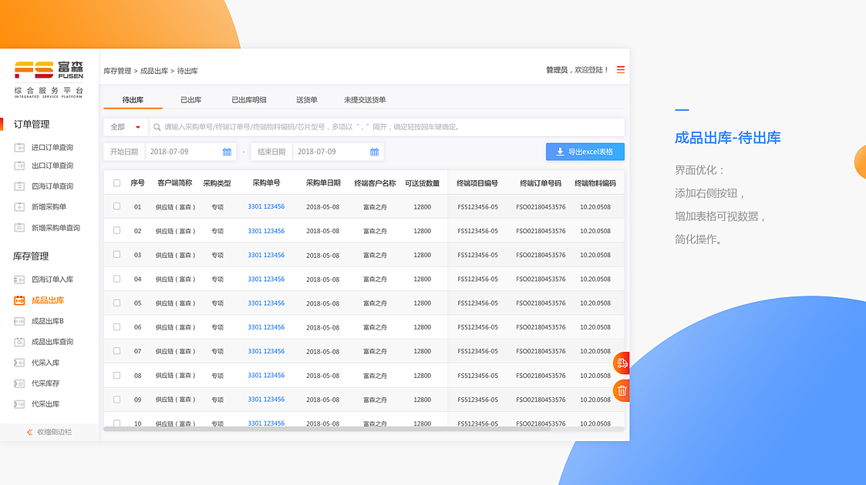
Task: Open 进口订单查询 menu item
Action: tap(52, 148)
